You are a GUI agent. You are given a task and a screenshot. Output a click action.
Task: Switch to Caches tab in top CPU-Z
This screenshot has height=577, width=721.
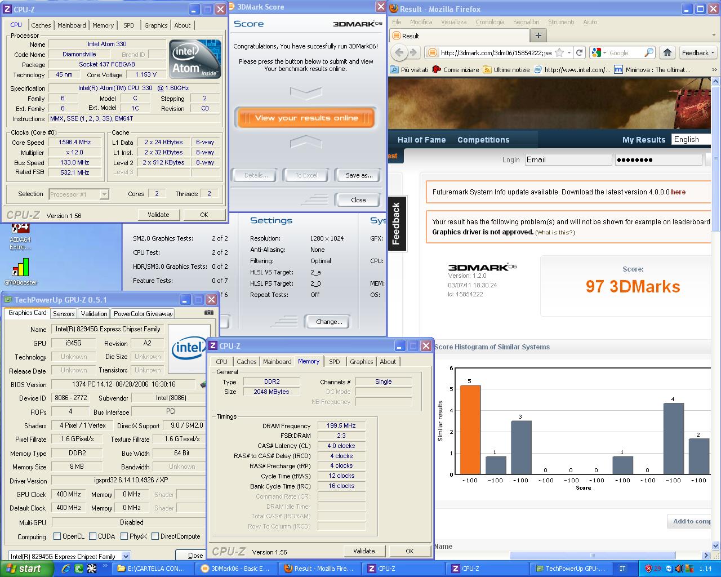click(41, 25)
